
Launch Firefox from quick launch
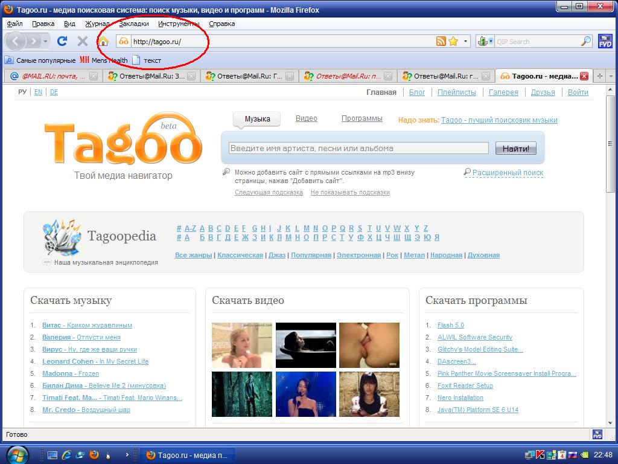pyautogui.click(x=94, y=455)
